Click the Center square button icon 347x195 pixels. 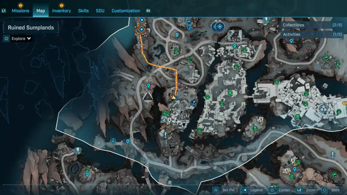click(272, 190)
